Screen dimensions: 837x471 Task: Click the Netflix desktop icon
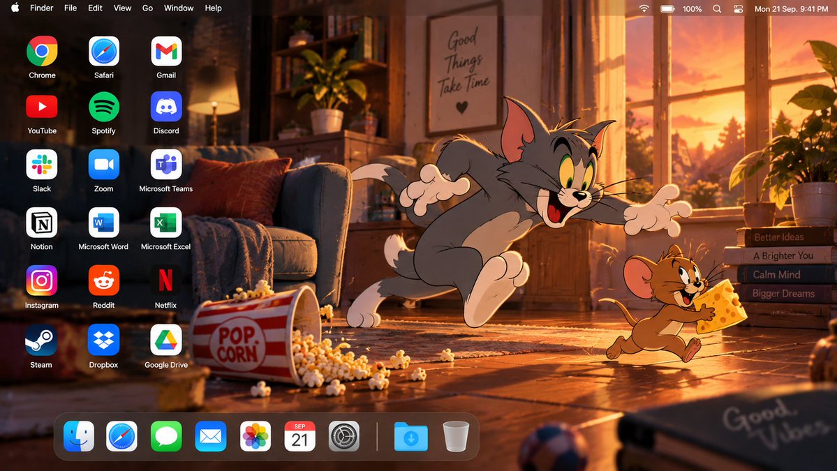click(x=166, y=281)
